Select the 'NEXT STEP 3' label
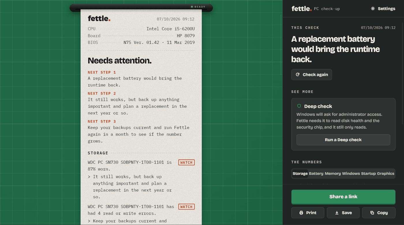The image size is (404, 225). coord(102,121)
